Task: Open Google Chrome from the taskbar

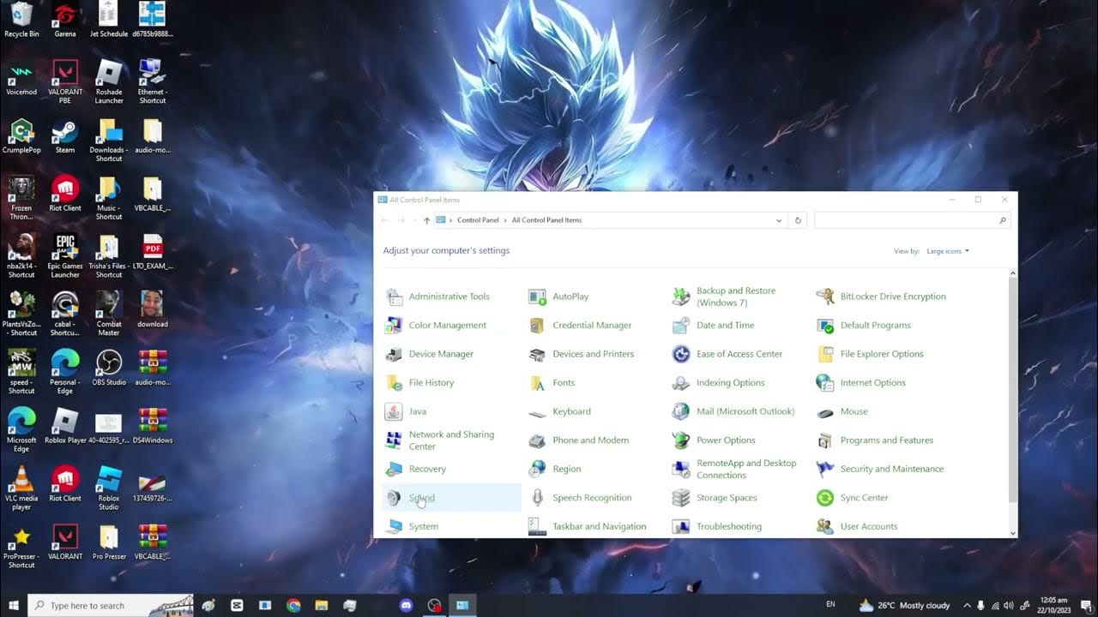Action: point(293,605)
